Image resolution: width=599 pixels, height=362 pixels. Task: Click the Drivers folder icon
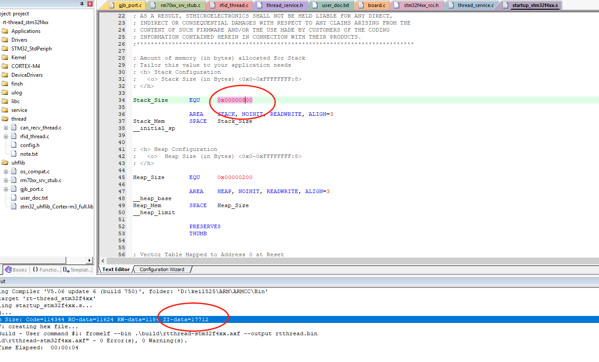tap(5, 40)
